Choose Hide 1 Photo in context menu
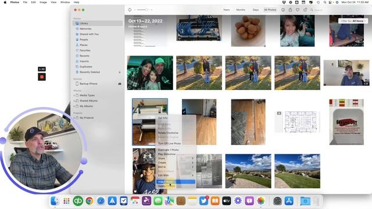 (176, 182)
